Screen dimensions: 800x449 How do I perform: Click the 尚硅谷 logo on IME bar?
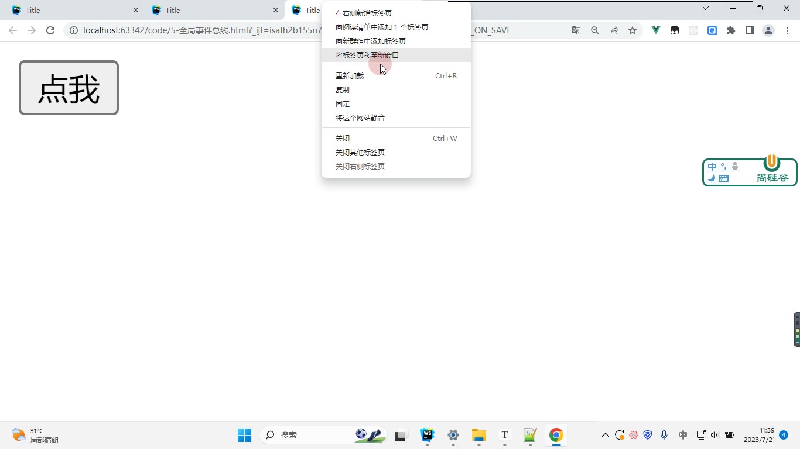click(x=772, y=170)
